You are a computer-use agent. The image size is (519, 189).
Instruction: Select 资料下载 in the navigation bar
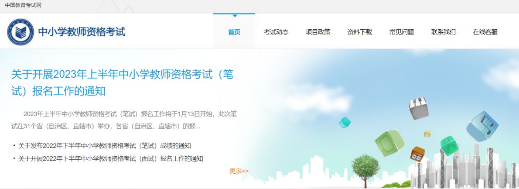(x=360, y=32)
